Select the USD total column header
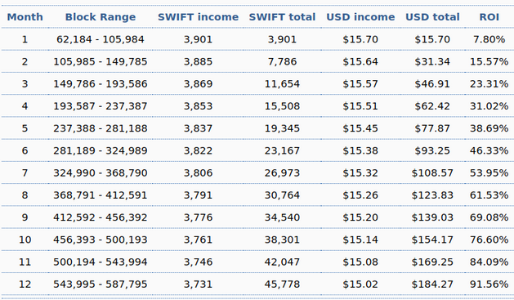The height and width of the screenshot is (300, 514). point(432,17)
